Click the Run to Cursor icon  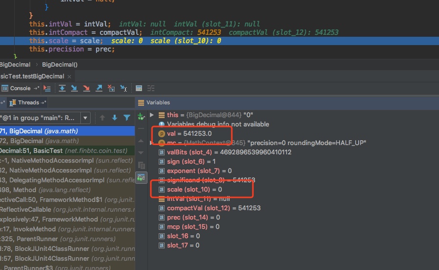123,89
